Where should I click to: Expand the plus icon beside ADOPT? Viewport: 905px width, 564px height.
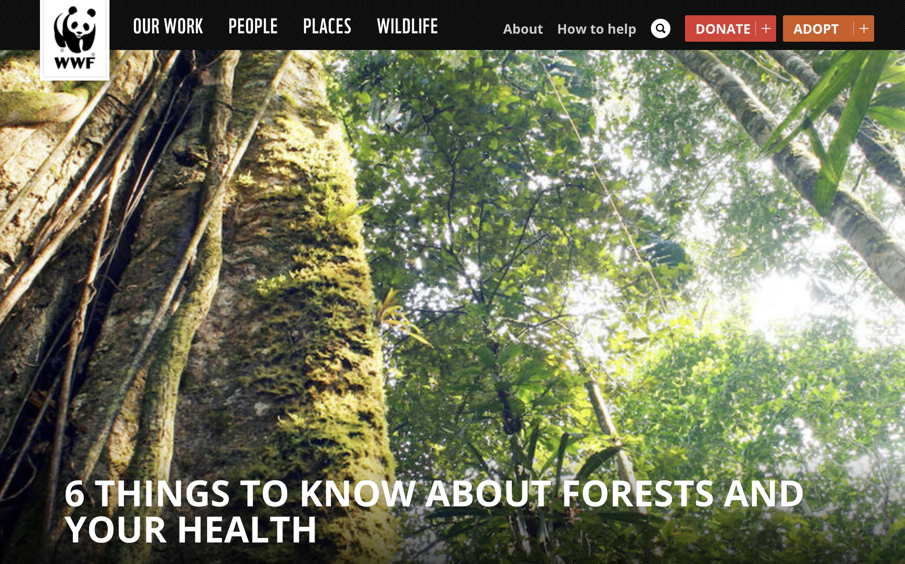pos(864,29)
